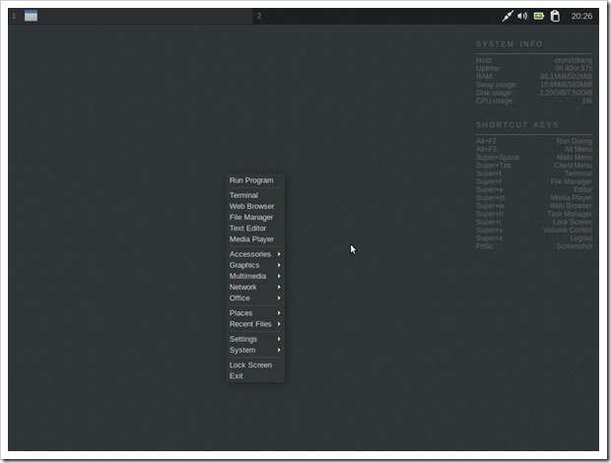Click the 'Uptime:' label
Screen dimensions: 611x463
pyautogui.click(x=488, y=68)
